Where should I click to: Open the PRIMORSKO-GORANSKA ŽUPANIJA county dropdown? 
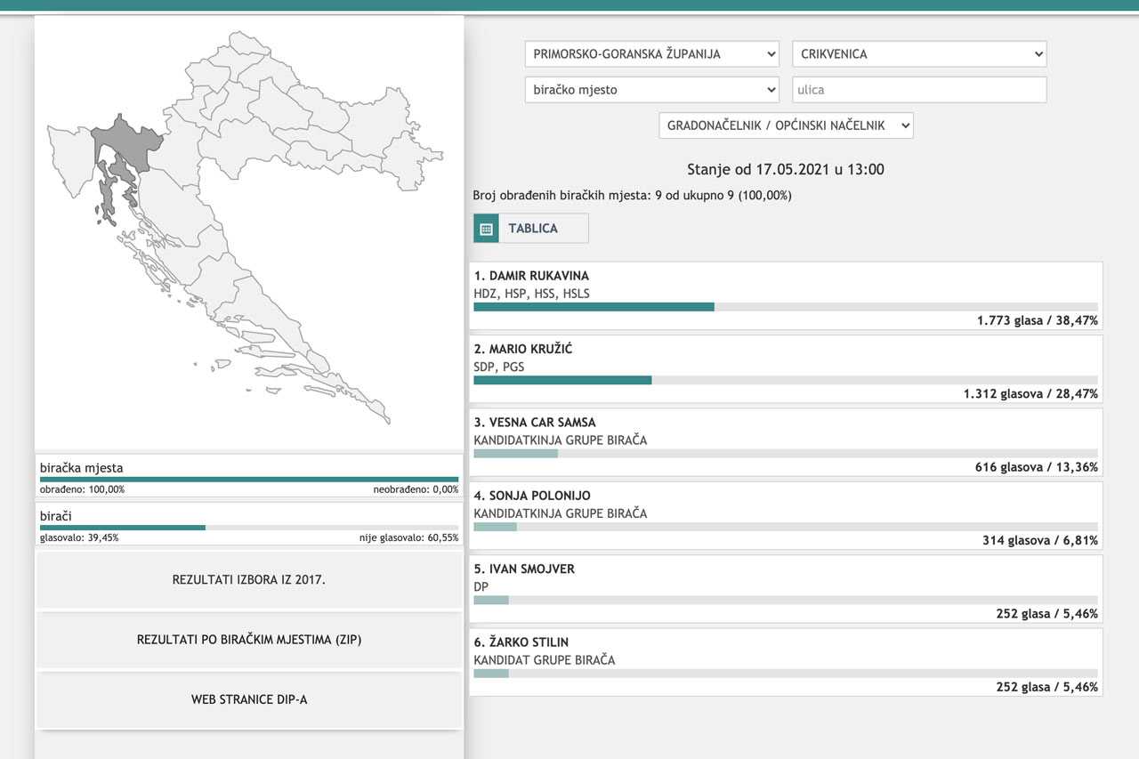click(x=651, y=54)
